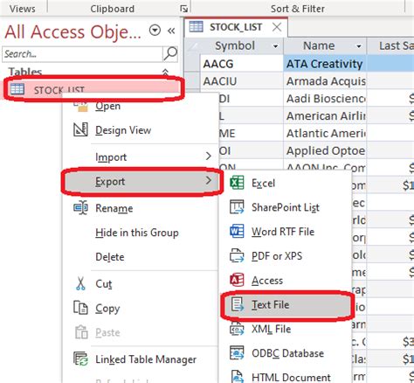Click the navigation pane Search field
Viewport: 414px width, 383px height.
click(82, 54)
